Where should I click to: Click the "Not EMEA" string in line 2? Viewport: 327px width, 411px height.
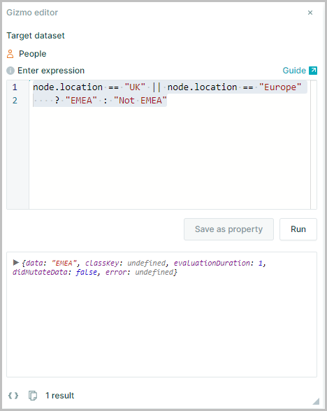140,101
